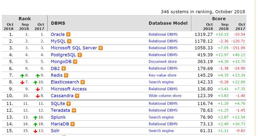The image size is (258, 136).
Task: Open Key-value store link in Redis row
Action: coord(163,75)
